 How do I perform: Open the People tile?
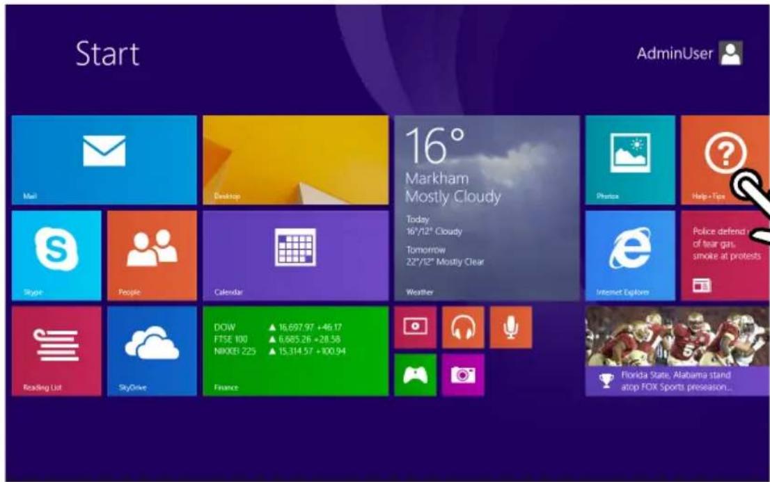coord(152,256)
